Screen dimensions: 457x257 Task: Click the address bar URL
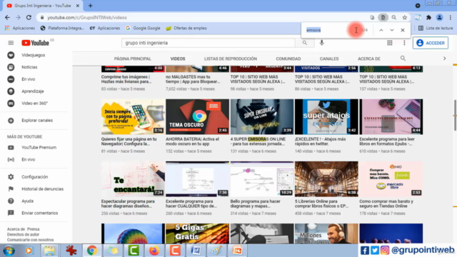point(87,17)
